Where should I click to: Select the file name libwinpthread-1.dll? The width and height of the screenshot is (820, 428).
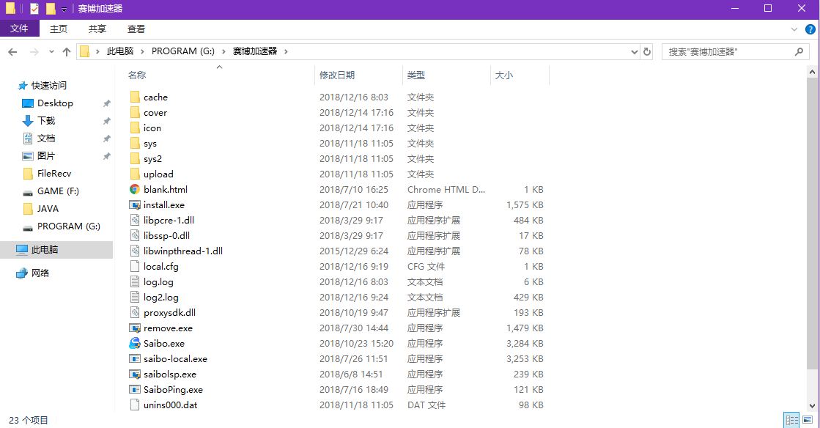pos(183,251)
